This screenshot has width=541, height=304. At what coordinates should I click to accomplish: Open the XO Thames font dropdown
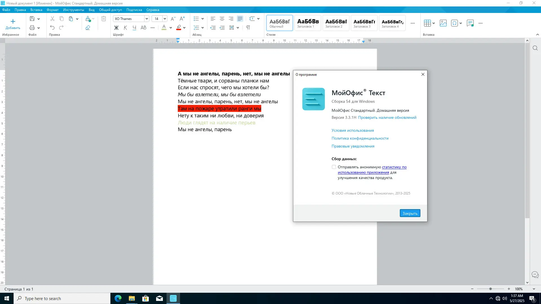pos(147,19)
